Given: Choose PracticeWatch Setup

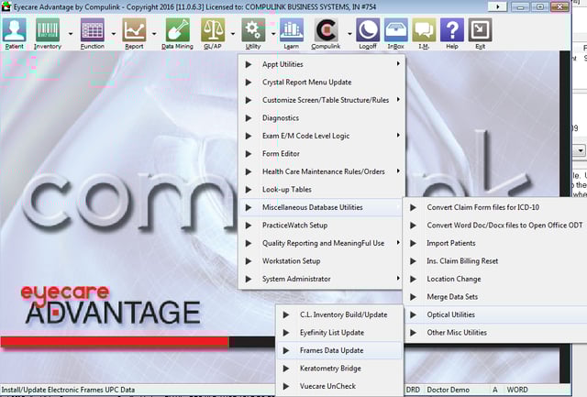Looking at the screenshot, I should [x=322, y=226].
